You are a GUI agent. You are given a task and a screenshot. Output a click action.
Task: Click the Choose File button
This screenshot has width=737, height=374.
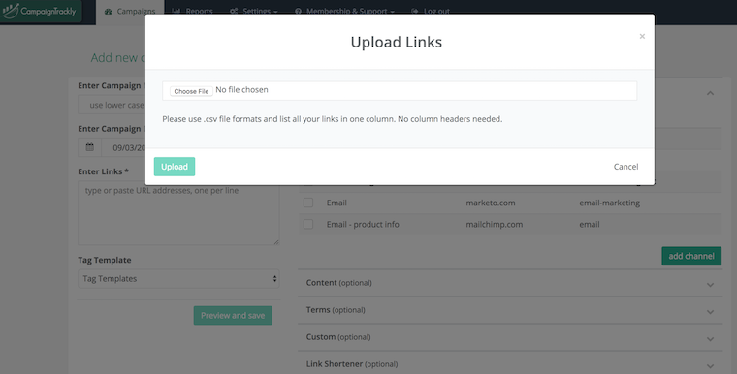[x=191, y=91]
